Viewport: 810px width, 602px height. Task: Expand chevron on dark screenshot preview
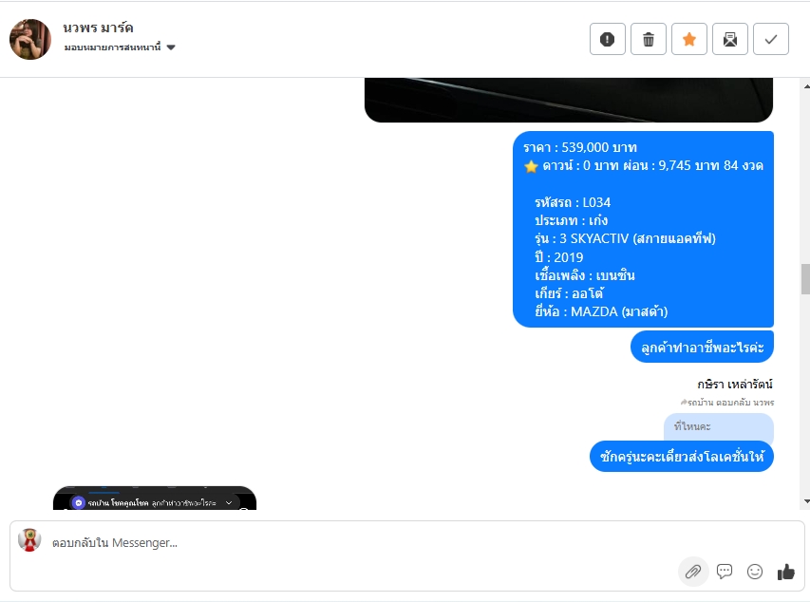coord(229,503)
